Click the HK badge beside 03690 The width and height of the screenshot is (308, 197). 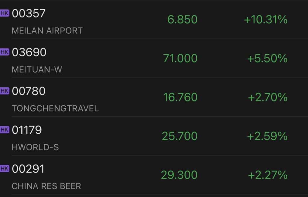pyautogui.click(x=5, y=52)
